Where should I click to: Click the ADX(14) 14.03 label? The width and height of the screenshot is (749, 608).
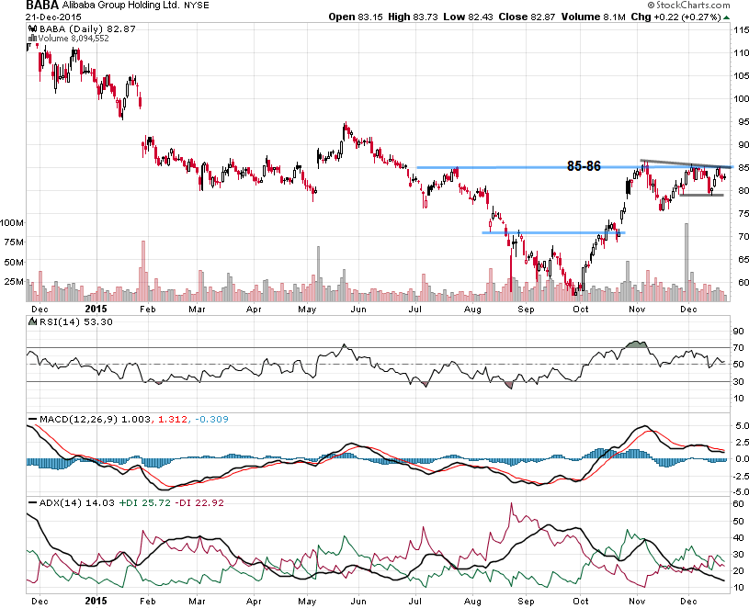pos(77,503)
